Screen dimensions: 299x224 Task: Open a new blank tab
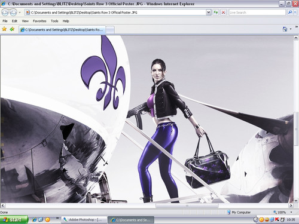coord(110,30)
